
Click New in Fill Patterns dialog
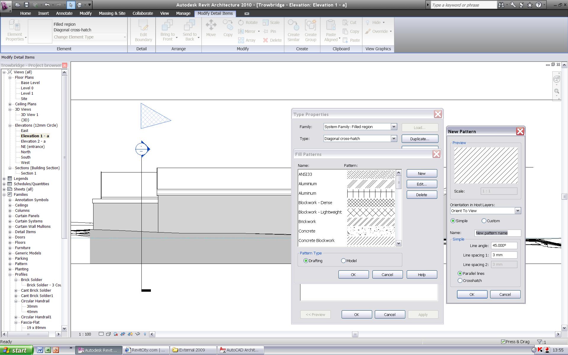point(422,174)
